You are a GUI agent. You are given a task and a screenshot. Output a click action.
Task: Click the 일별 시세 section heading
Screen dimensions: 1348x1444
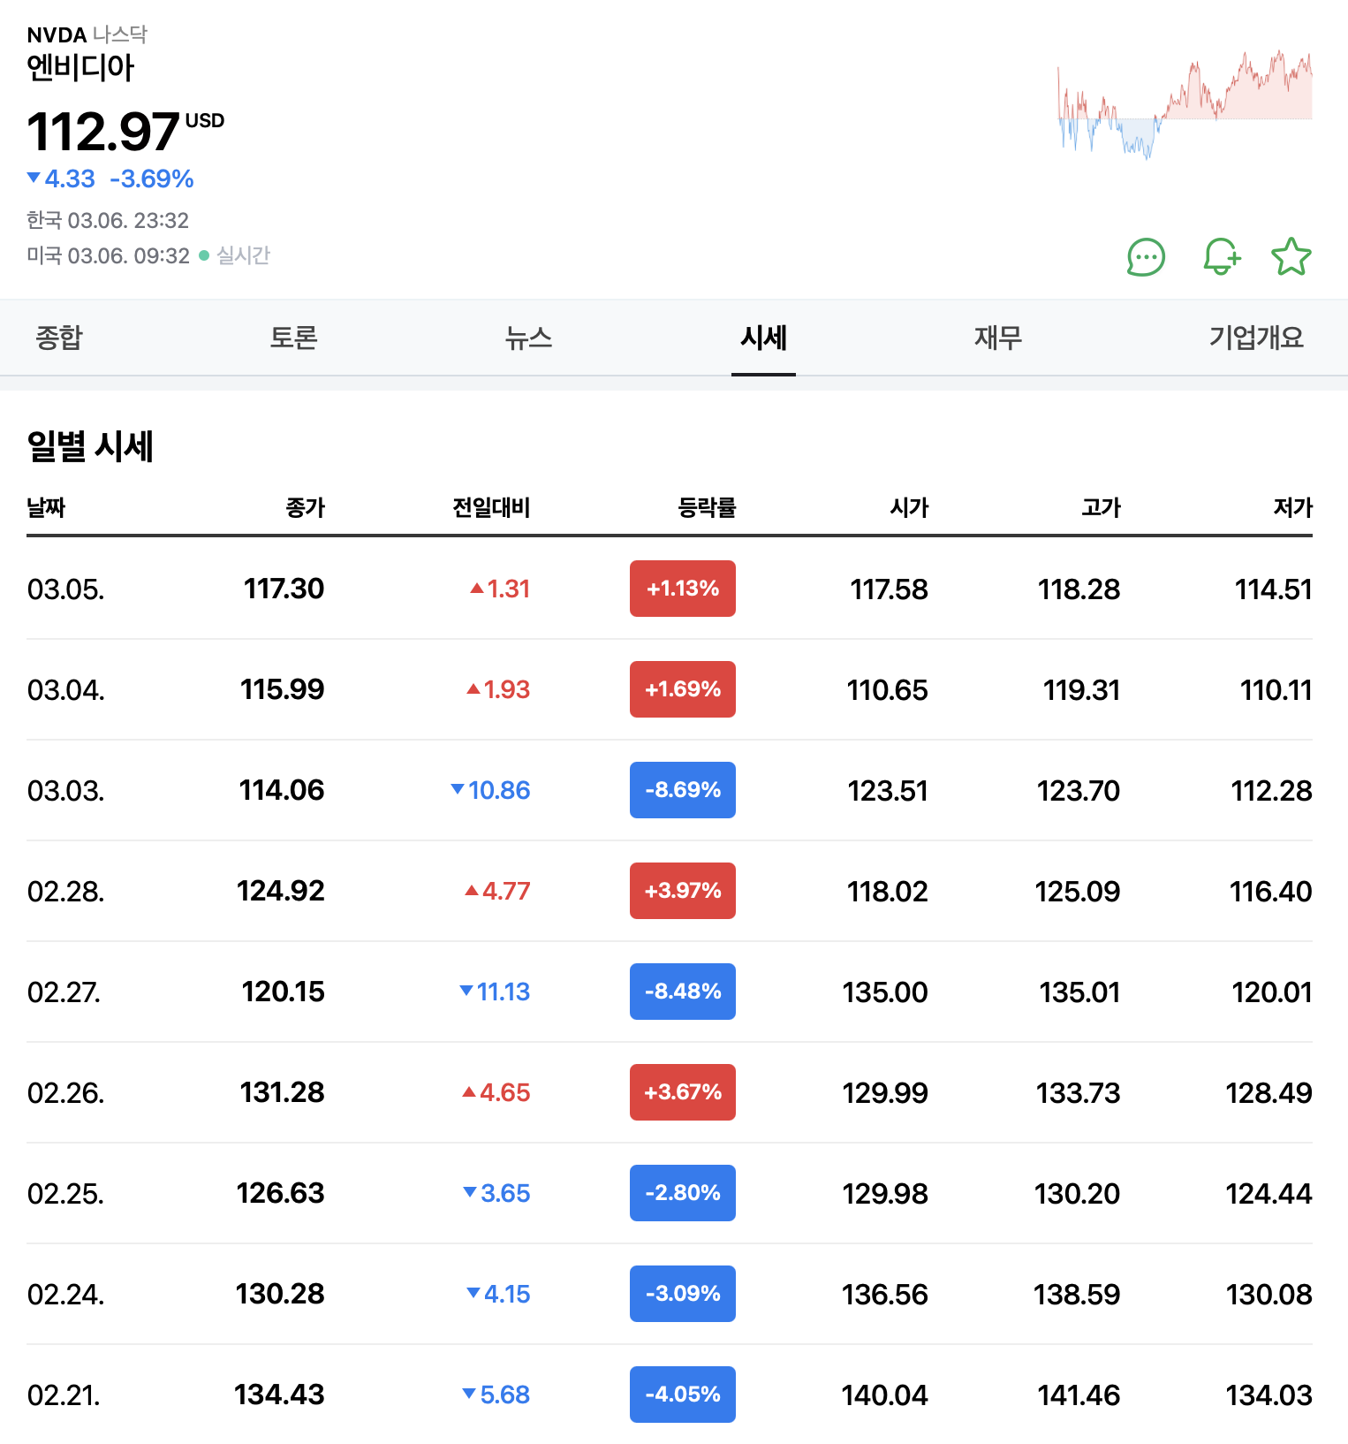point(90,446)
